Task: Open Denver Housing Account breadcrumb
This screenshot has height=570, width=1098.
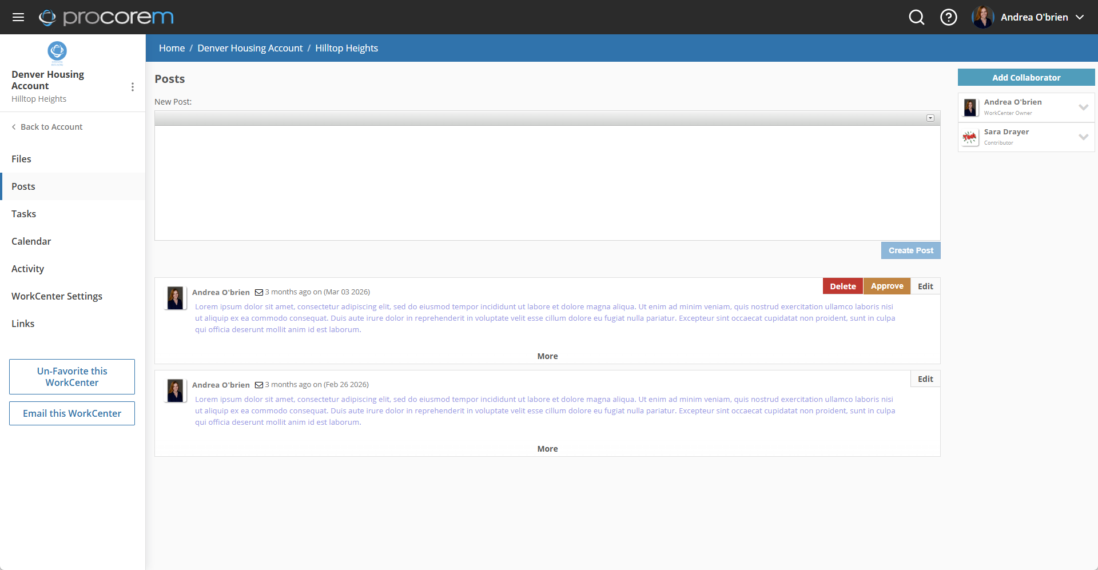Action: click(x=250, y=48)
